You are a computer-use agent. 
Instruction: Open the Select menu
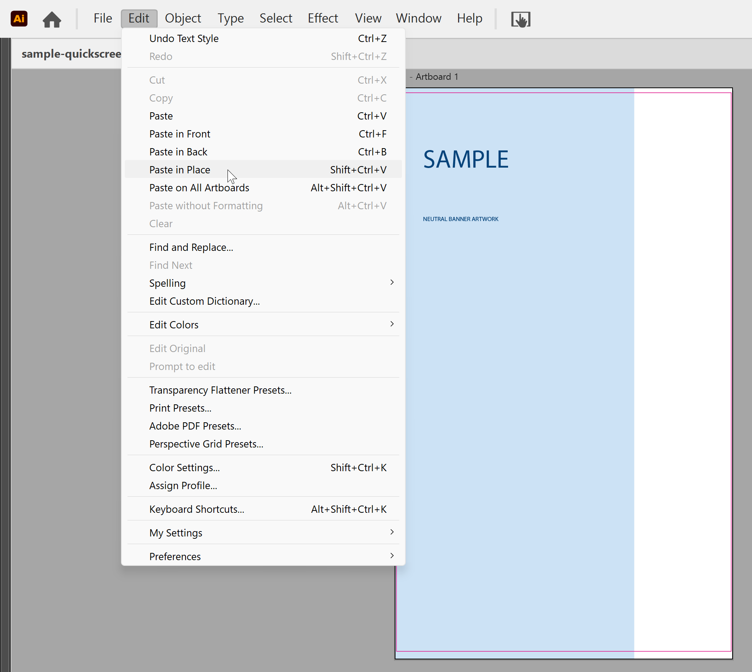coord(276,18)
